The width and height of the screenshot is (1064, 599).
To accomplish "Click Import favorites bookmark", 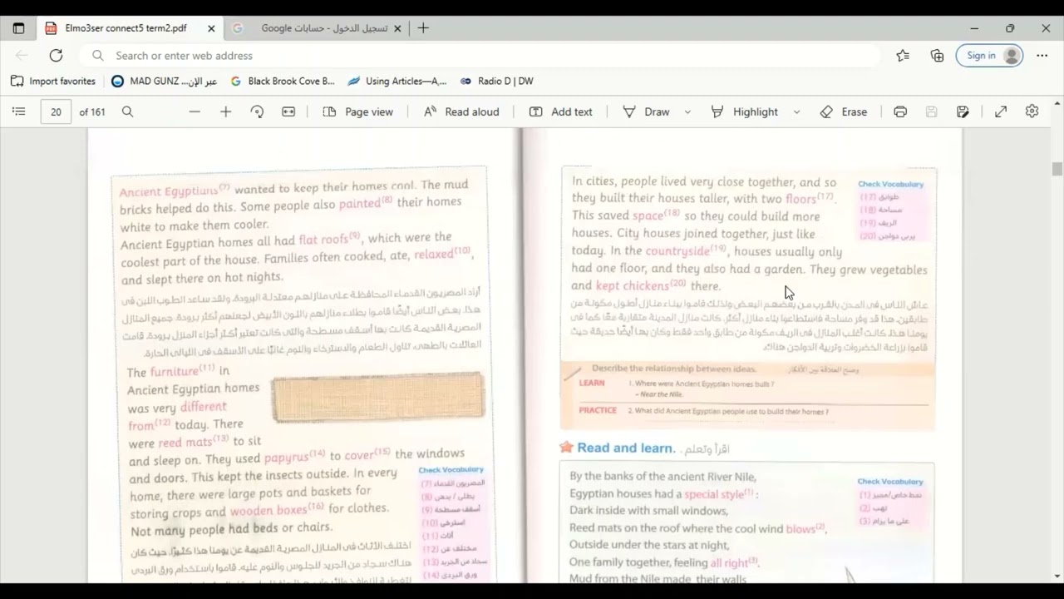I will [53, 82].
